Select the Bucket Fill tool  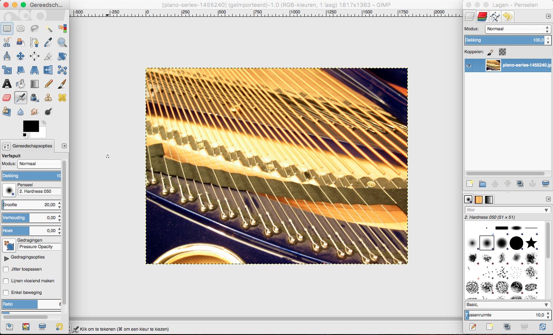(21, 84)
